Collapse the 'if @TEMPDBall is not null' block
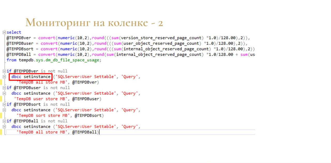This screenshot has height=163, width=331. [4, 121]
